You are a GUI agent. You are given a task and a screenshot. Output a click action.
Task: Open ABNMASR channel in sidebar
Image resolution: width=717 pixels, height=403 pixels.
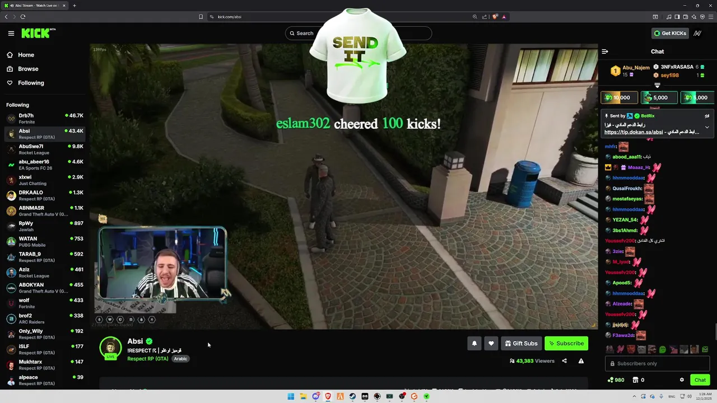coord(45,211)
